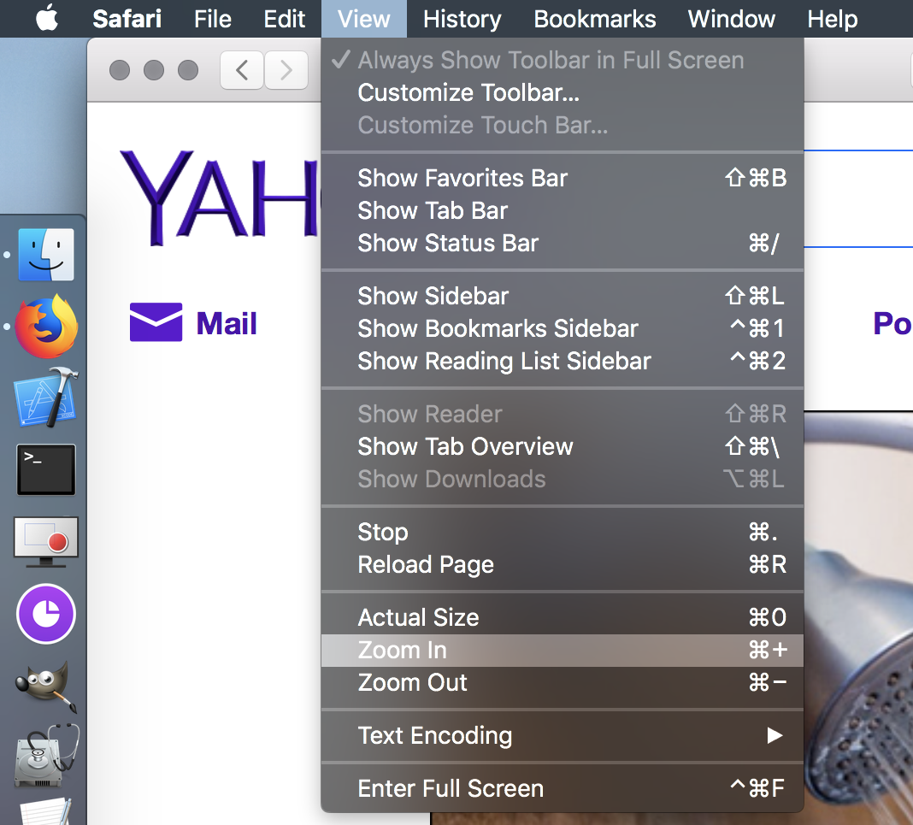Go forward with Safari's forward arrow
913x825 pixels.
(286, 70)
